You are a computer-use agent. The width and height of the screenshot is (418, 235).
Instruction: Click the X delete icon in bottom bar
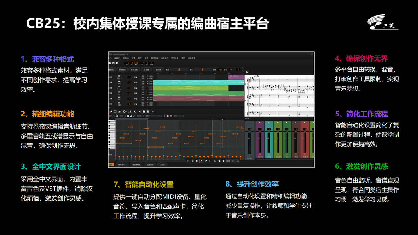[x=215, y=161]
